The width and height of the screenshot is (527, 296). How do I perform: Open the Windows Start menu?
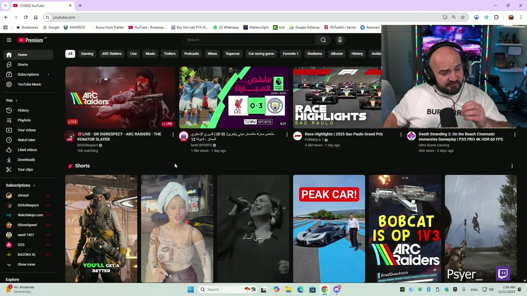191,289
